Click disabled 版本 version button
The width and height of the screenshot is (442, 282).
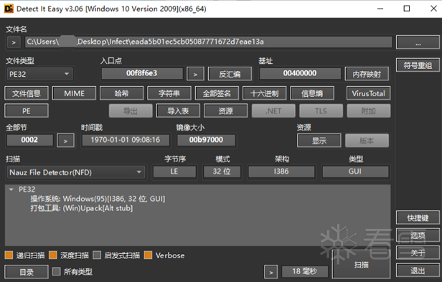pyautogui.click(x=367, y=141)
